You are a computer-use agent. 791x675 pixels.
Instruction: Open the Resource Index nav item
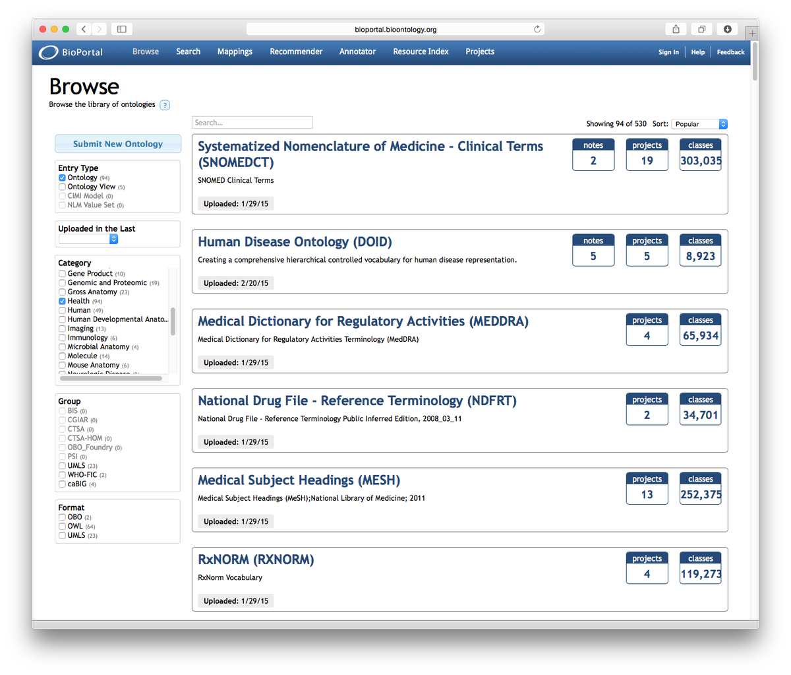[421, 51]
